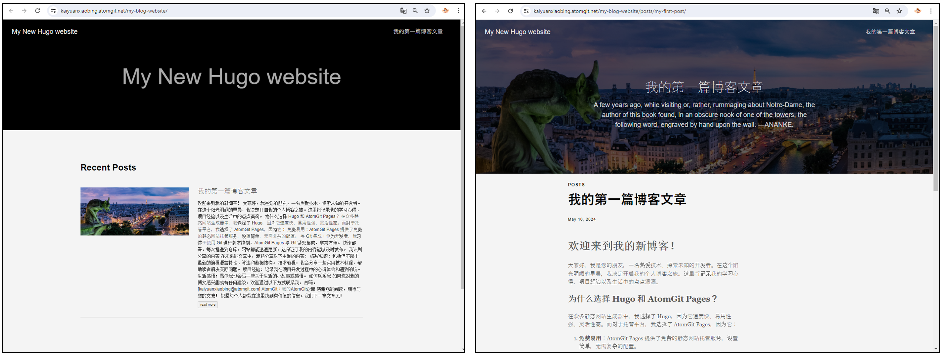Bookmark the my-first-post page with the star icon

tap(899, 11)
